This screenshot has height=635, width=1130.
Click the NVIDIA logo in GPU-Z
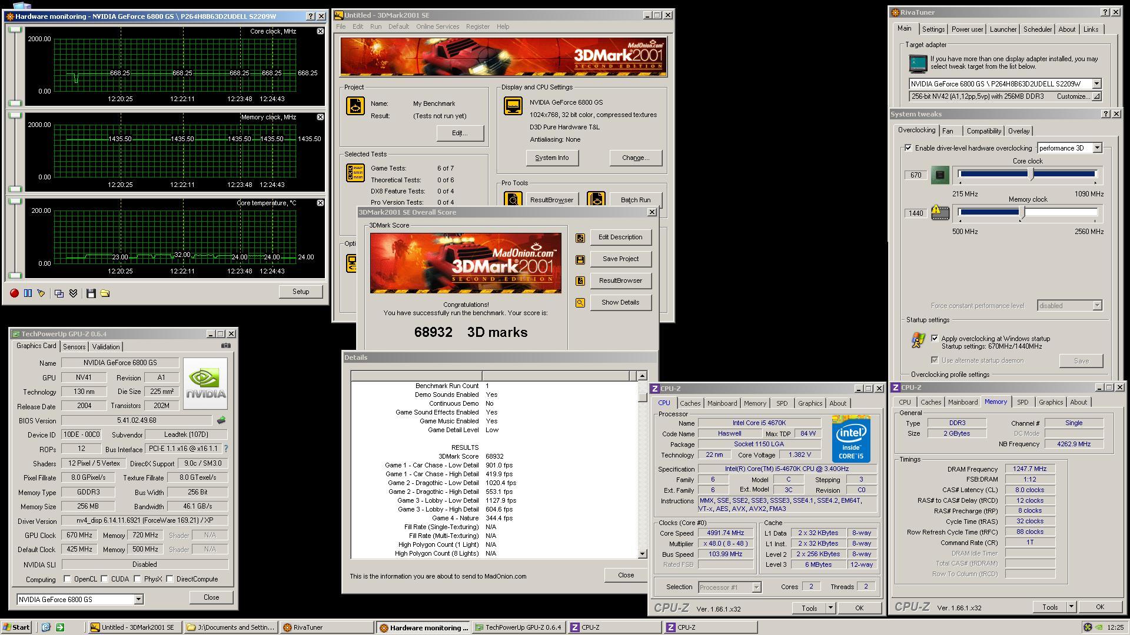click(x=205, y=383)
